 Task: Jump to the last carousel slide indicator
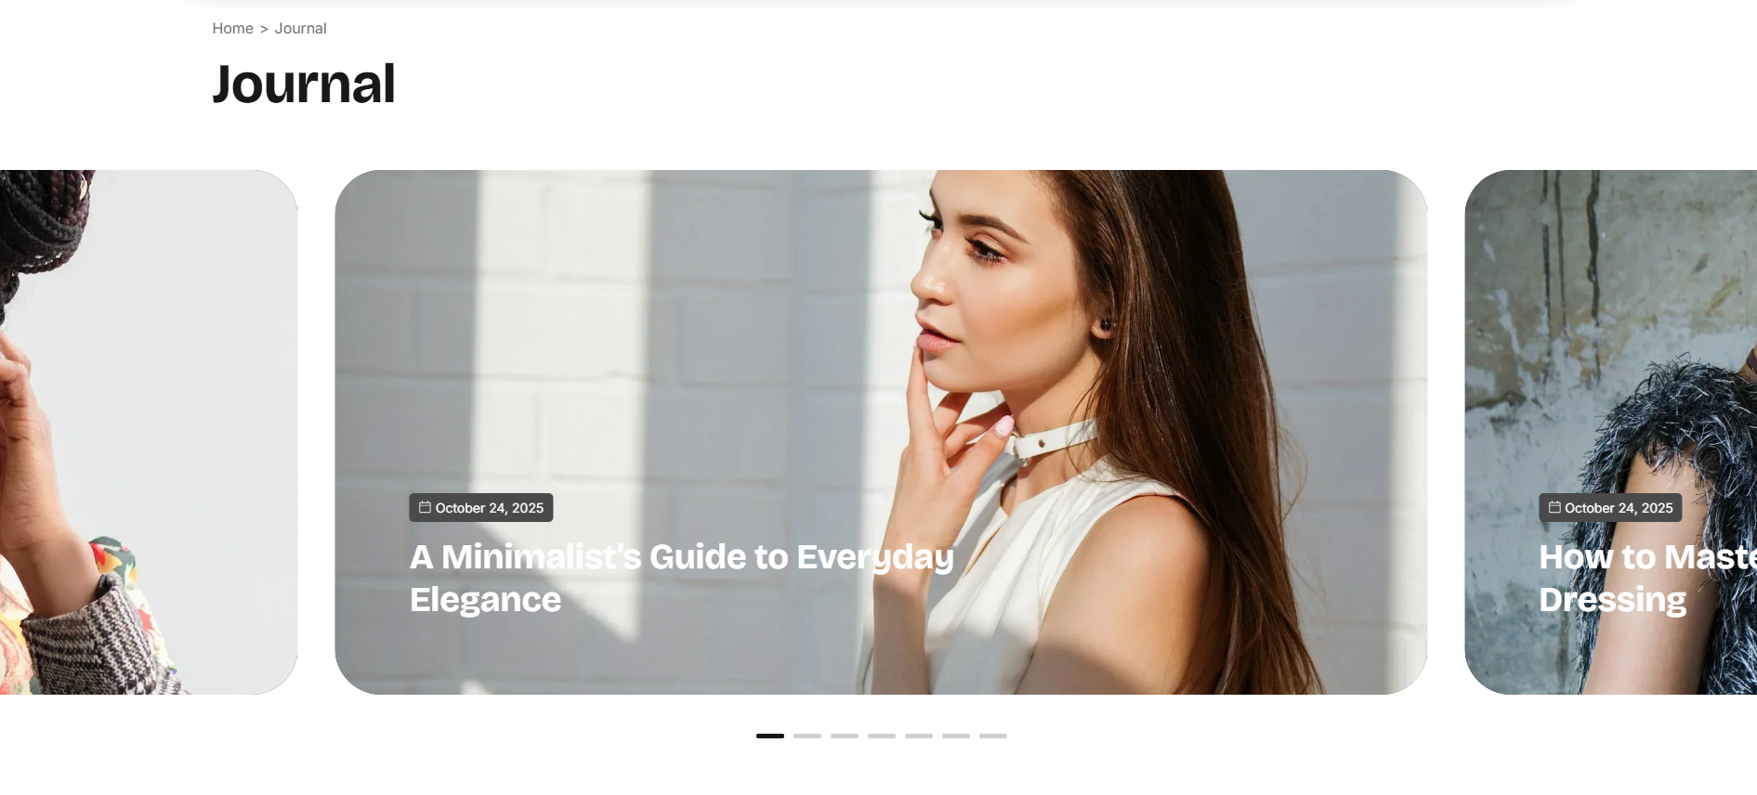pos(993,736)
